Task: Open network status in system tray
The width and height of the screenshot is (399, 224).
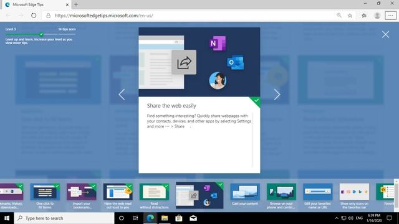Action: coord(344,218)
